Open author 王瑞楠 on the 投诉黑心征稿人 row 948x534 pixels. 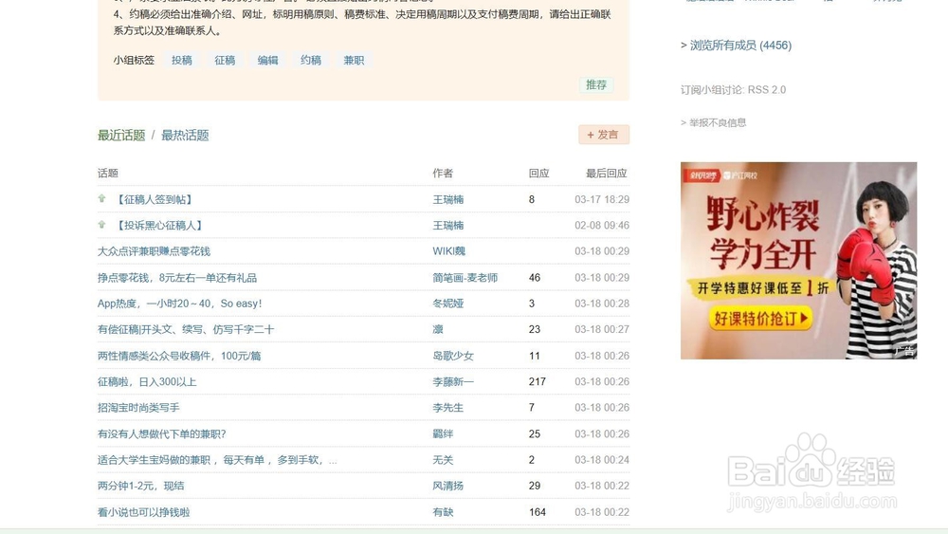point(448,225)
